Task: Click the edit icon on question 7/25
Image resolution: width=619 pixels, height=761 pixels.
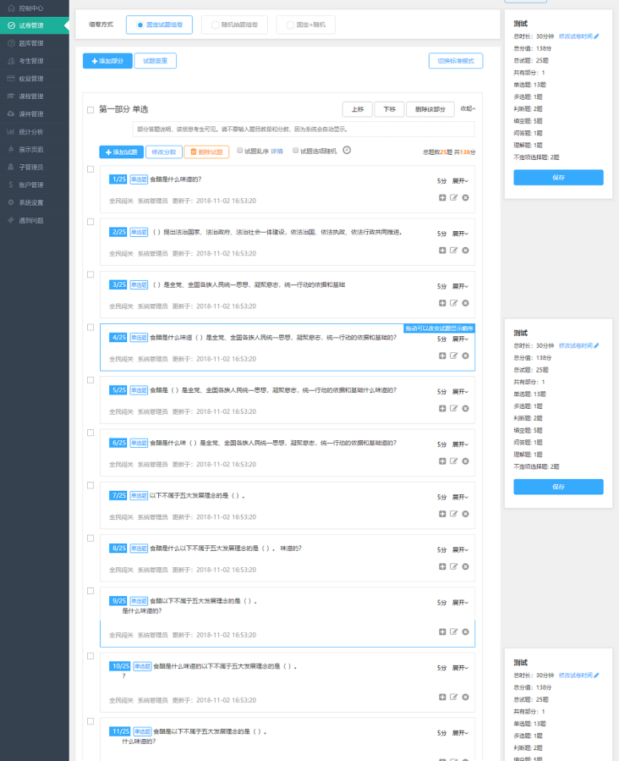Action: pyautogui.click(x=454, y=513)
